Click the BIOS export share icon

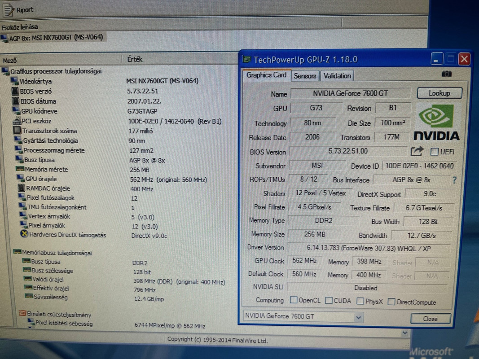point(417,151)
